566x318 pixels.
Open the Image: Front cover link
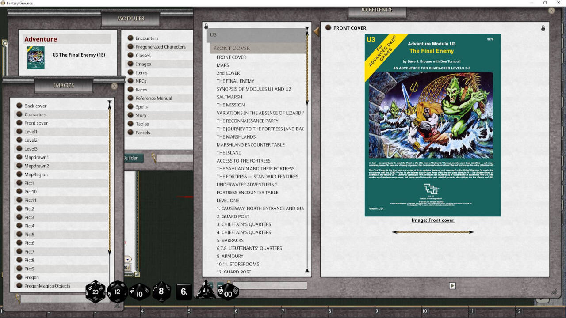tap(432, 220)
